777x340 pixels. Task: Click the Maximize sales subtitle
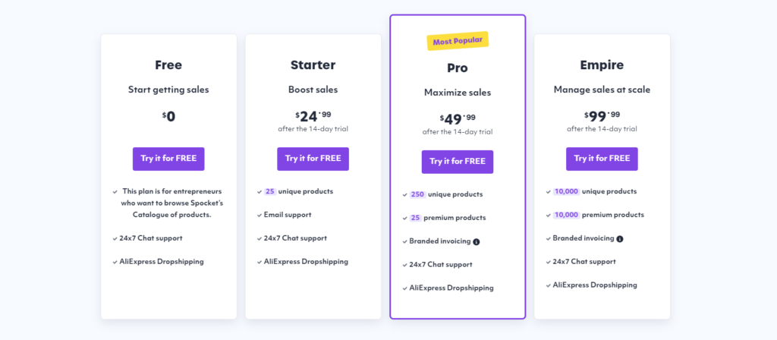[457, 93]
